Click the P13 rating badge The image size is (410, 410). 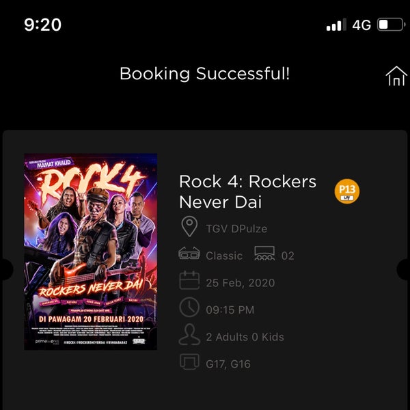click(346, 191)
